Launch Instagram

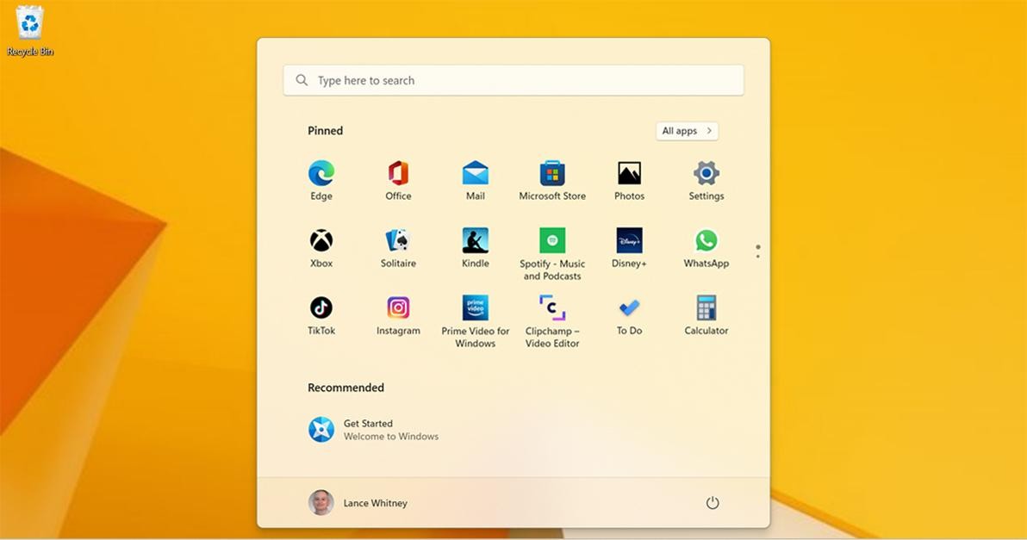pyautogui.click(x=398, y=315)
